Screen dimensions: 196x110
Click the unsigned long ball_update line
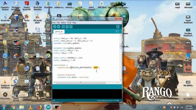pyautogui.click(x=66, y=43)
